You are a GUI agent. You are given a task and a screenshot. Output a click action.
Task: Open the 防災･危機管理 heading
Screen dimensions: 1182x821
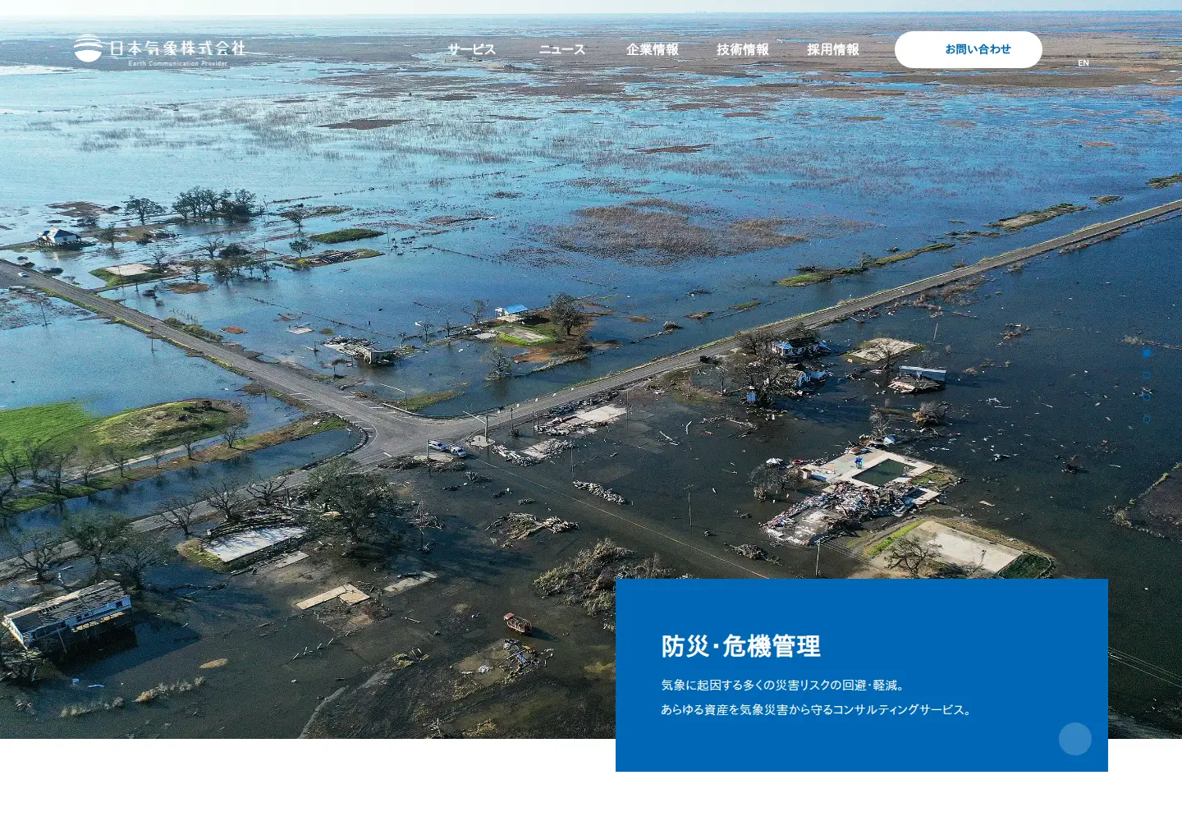tap(741, 646)
